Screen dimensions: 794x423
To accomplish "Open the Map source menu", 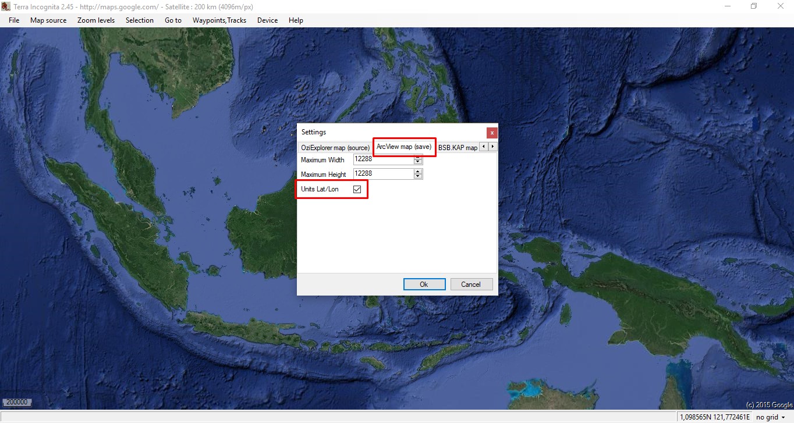I will click(x=48, y=20).
